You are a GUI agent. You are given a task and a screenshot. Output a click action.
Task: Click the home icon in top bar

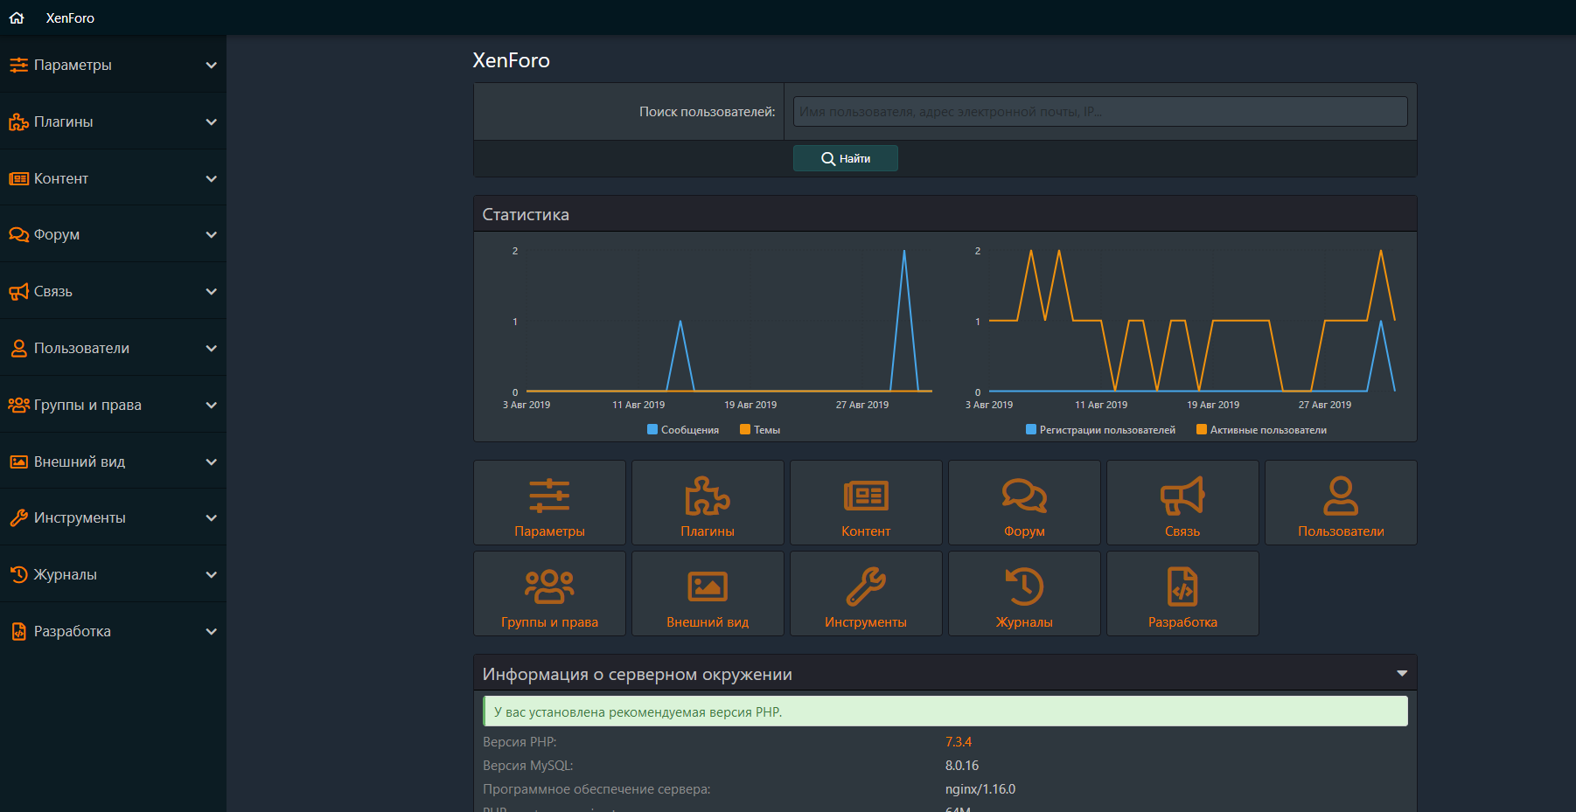tap(17, 17)
